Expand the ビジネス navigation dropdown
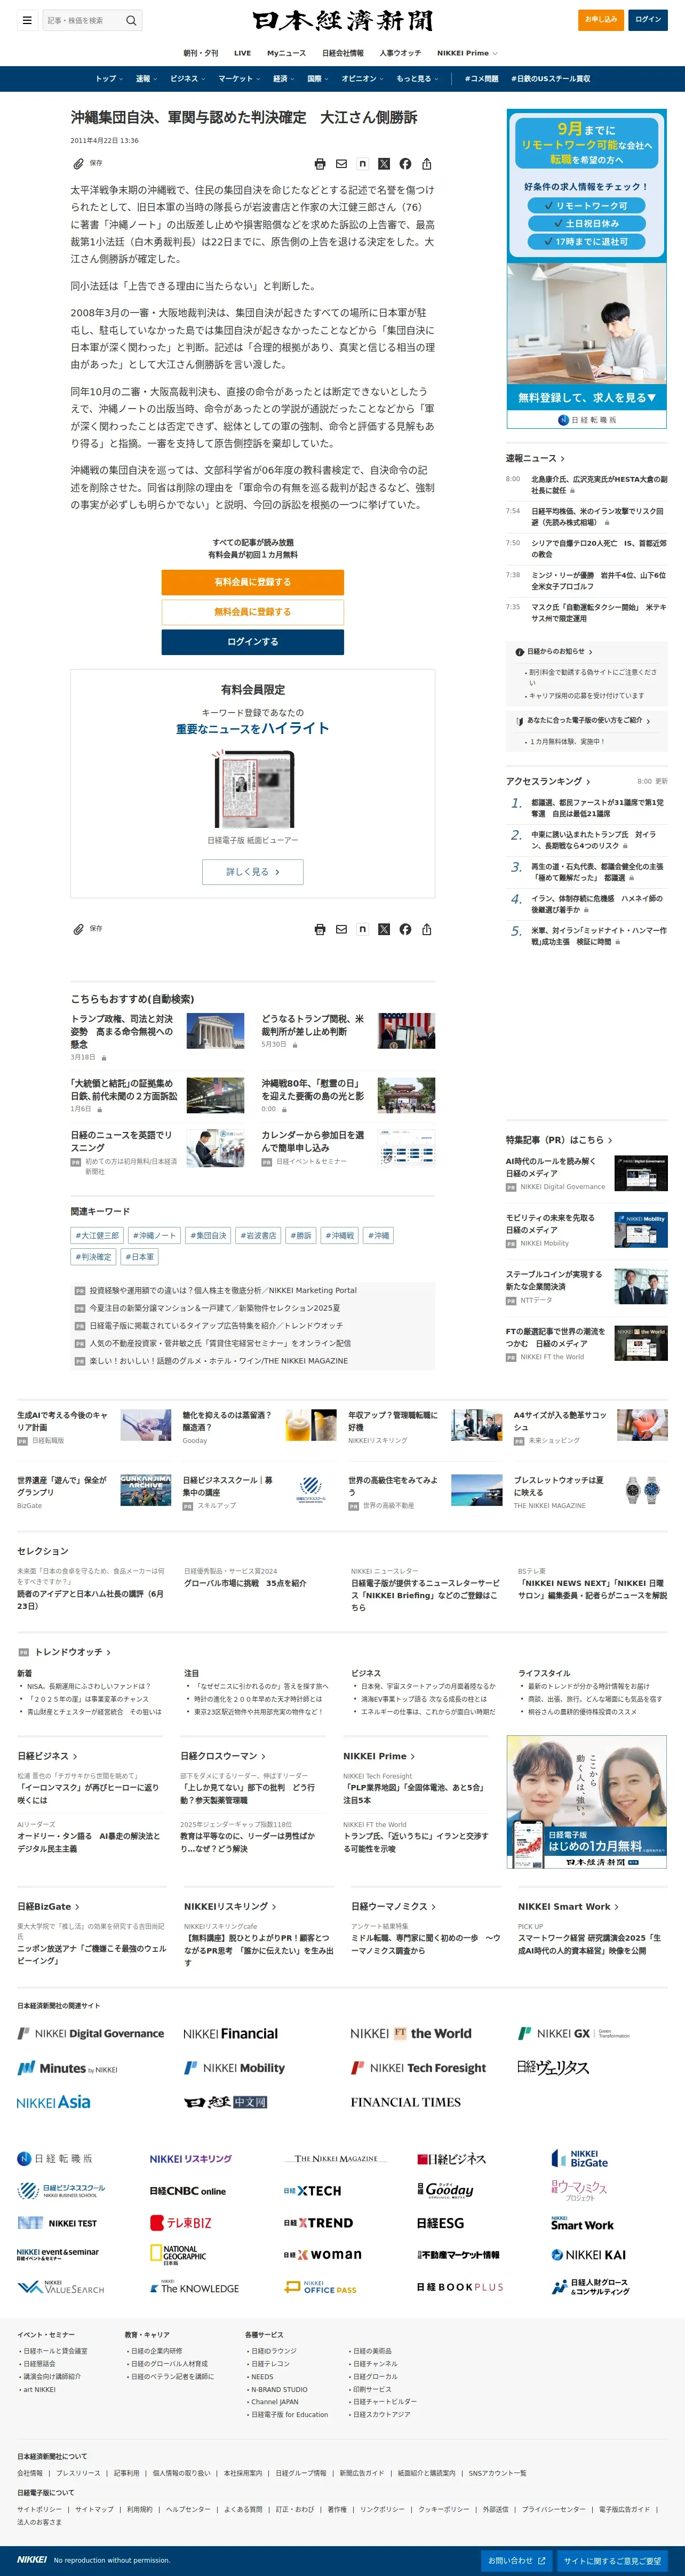Image resolution: width=685 pixels, height=2576 pixels. pos(188,78)
